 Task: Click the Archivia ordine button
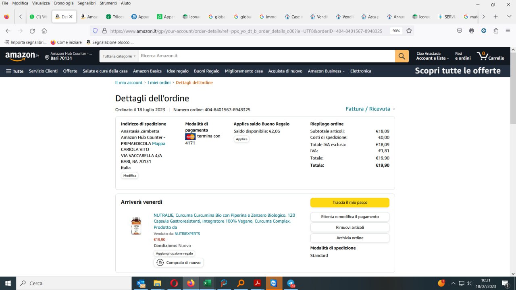[x=350, y=238]
